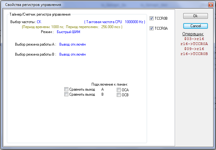Viewport: 216px width, 150px height.
Task: Enable the 'Сравнить выход B' checkbox
Action: (x=66, y=94)
